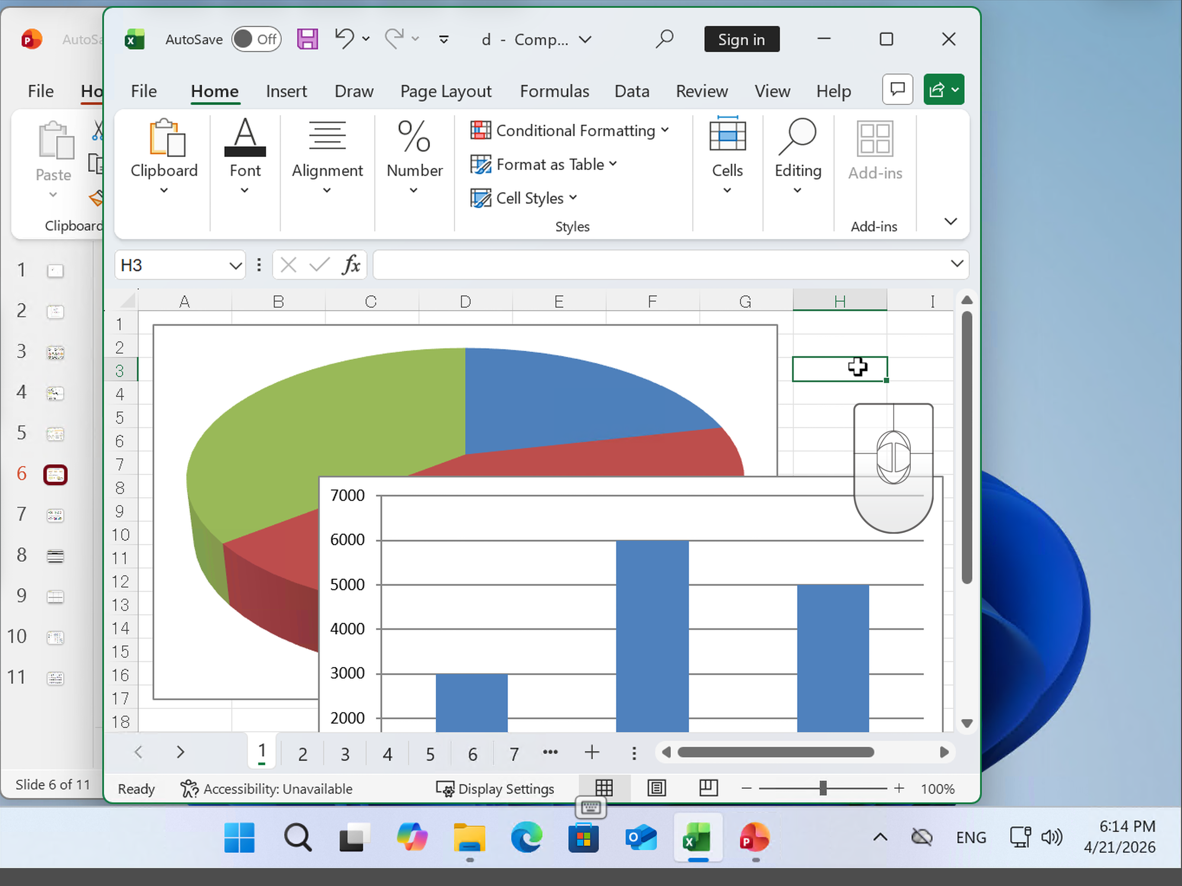Click the next sheet navigation arrow
Image resolution: width=1182 pixels, height=886 pixels.
[180, 752]
